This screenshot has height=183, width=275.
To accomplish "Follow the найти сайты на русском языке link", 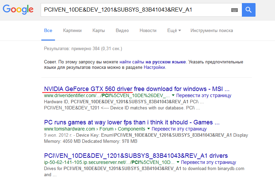I will click(x=153, y=62).
